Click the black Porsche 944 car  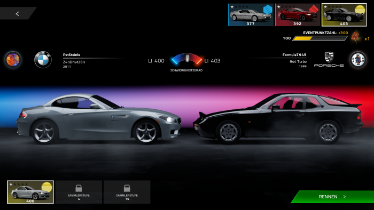278,118
